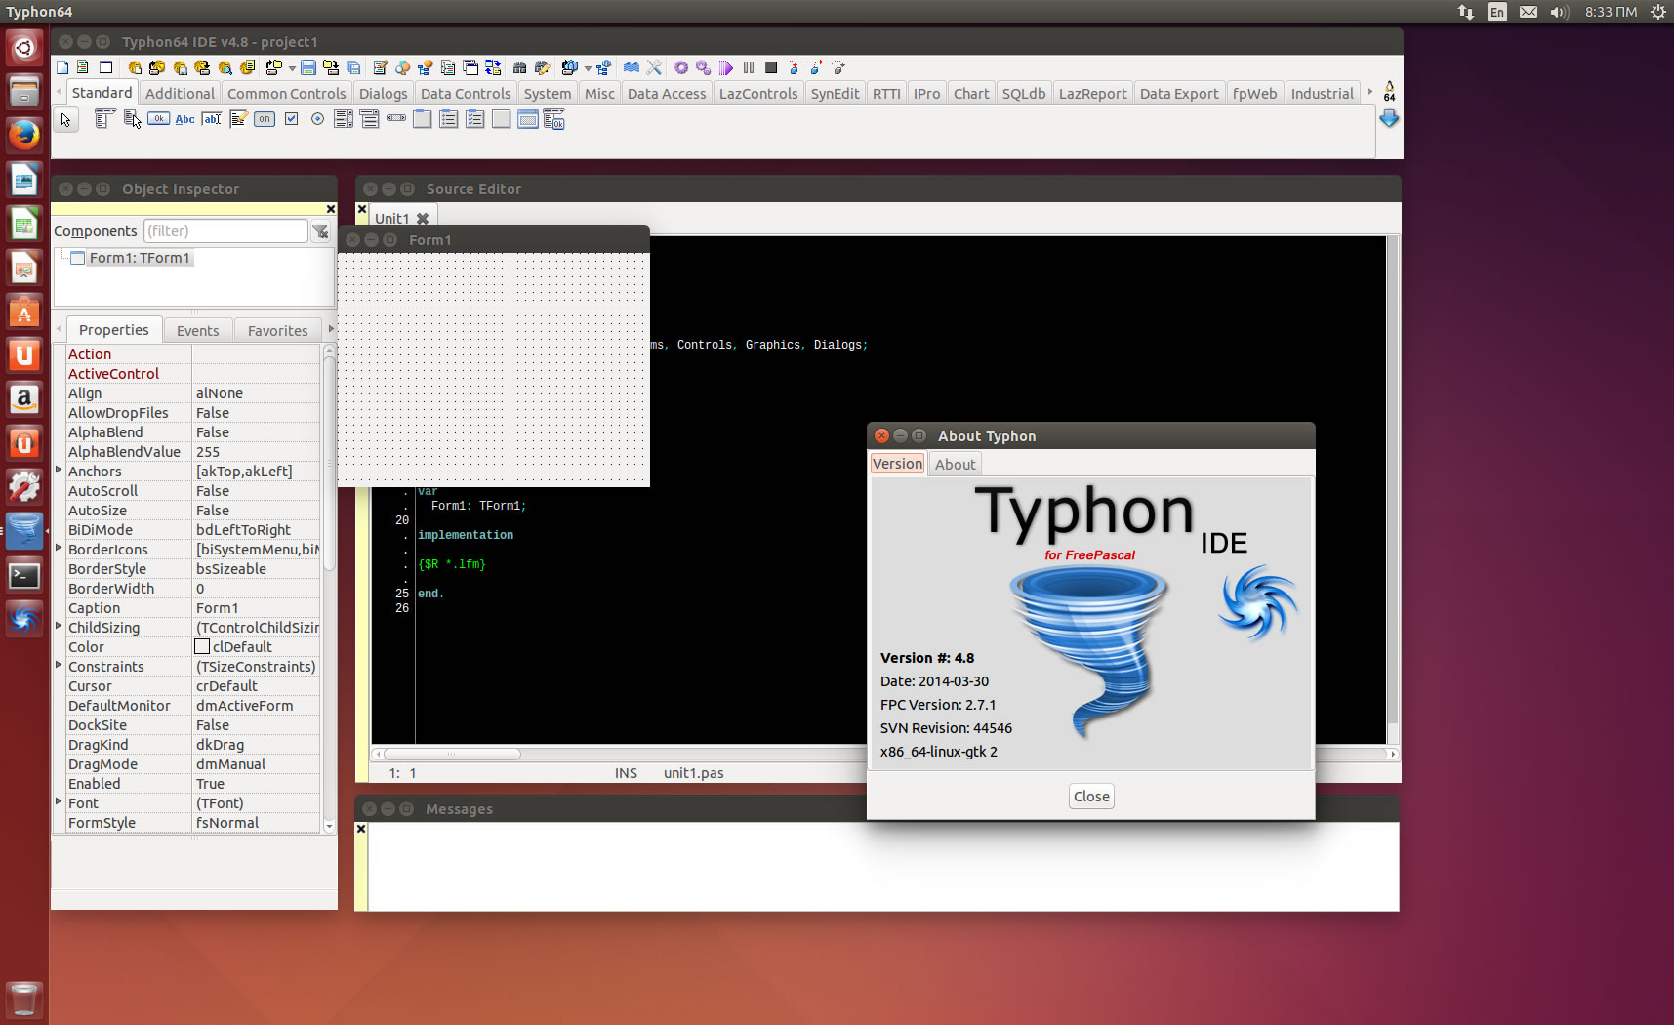Click the Pause debugging icon
The image size is (1674, 1025).
tap(749, 67)
